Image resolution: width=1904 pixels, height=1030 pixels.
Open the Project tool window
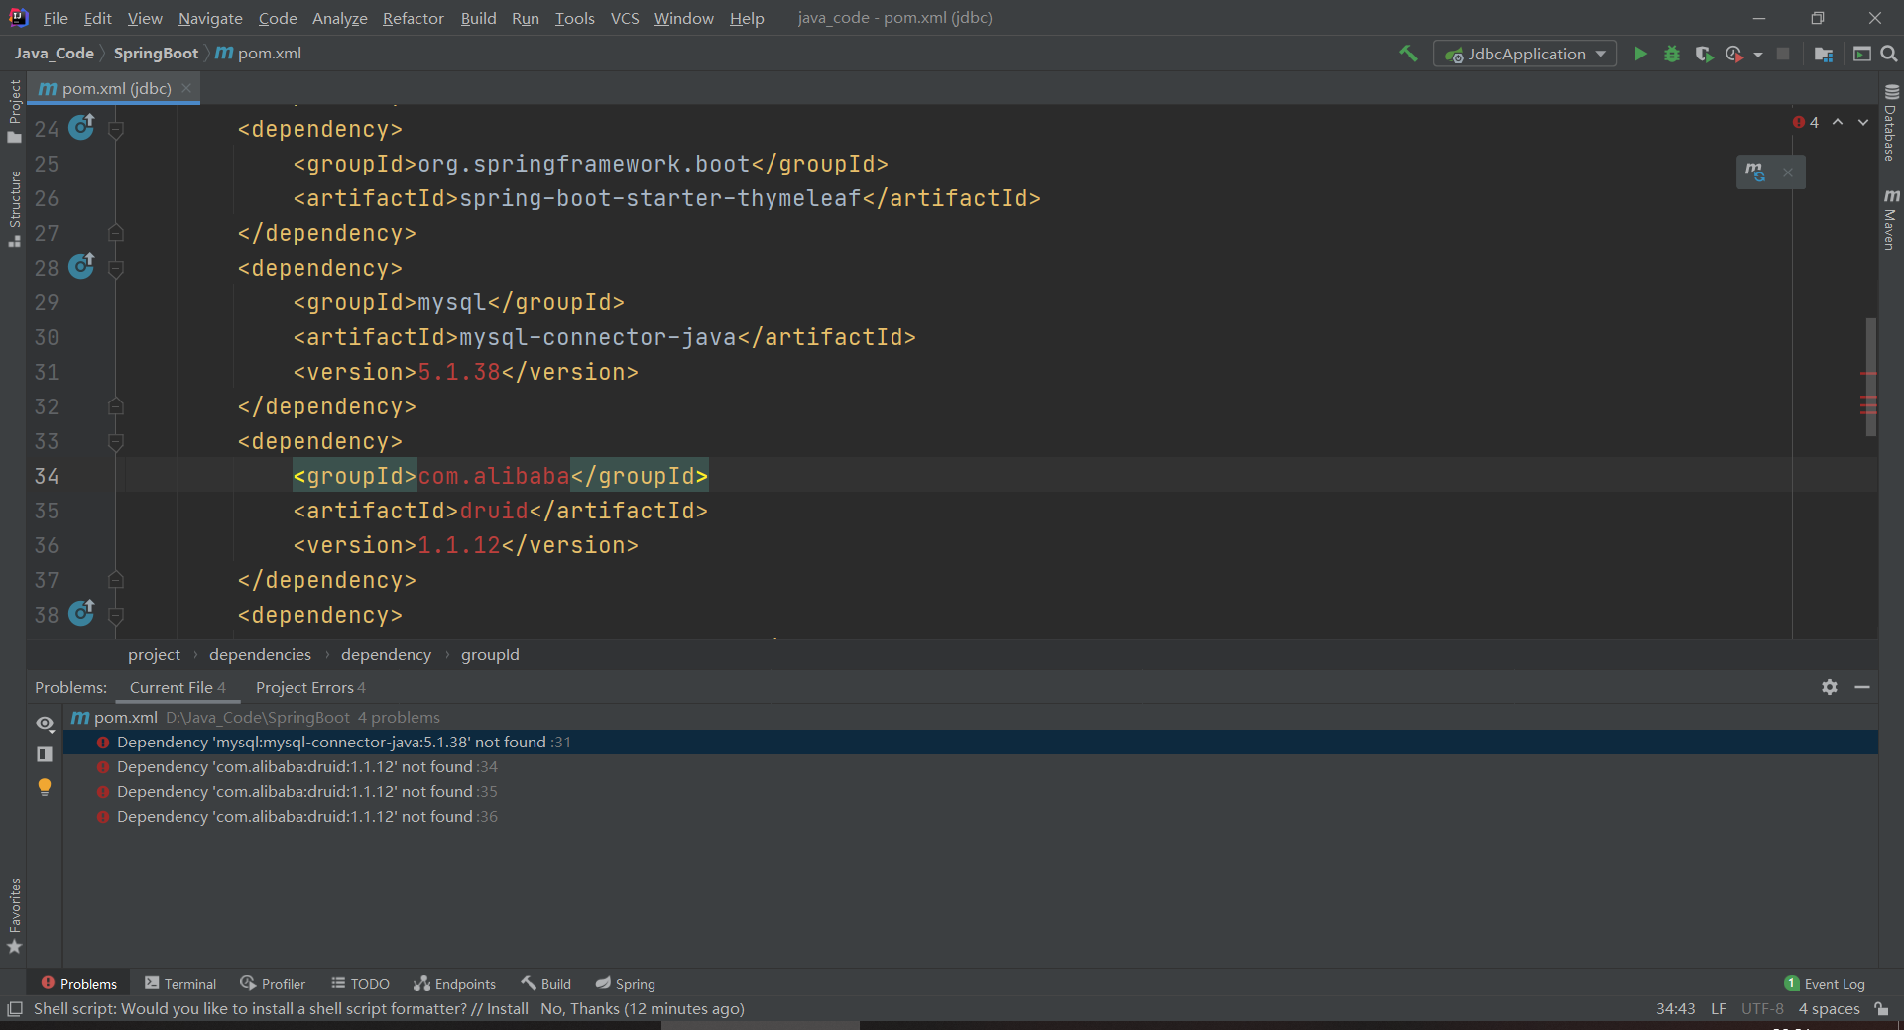click(x=14, y=111)
